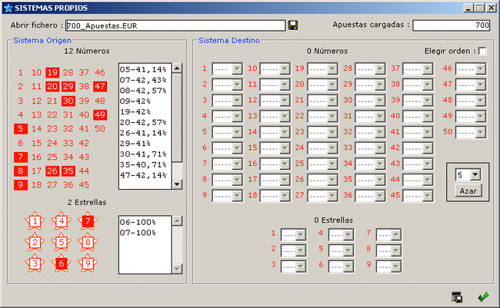Viewport: 500px width, 308px height.
Task: Toggle highlighted number 30 in Sistema Origen
Action: [68, 101]
